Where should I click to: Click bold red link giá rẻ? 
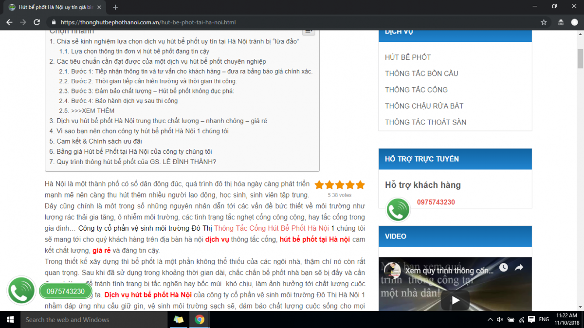(x=102, y=251)
